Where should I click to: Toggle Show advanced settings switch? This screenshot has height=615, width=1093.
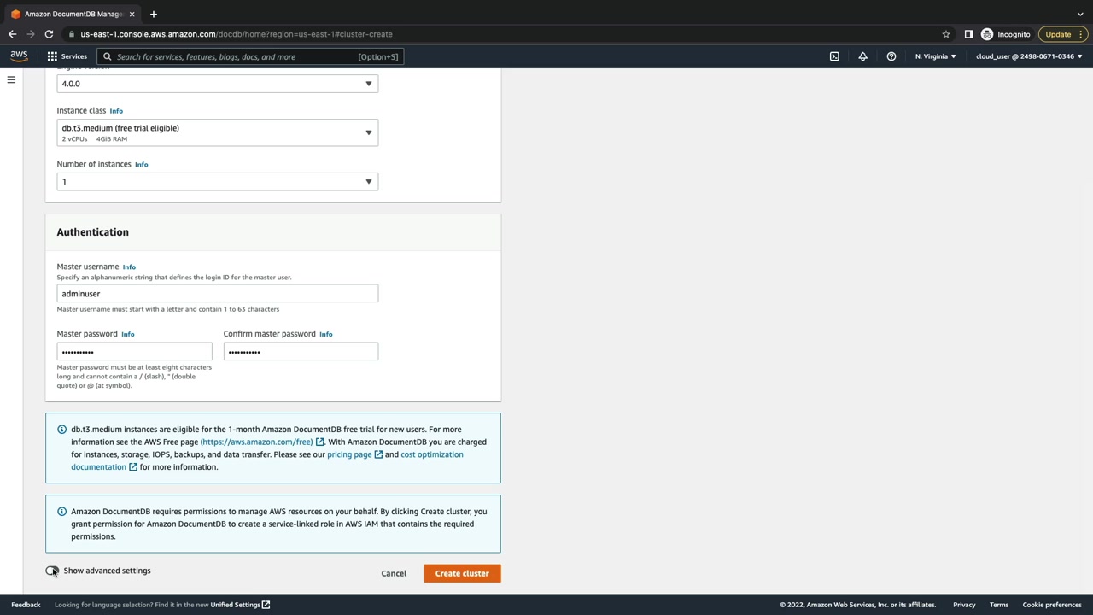click(x=53, y=571)
